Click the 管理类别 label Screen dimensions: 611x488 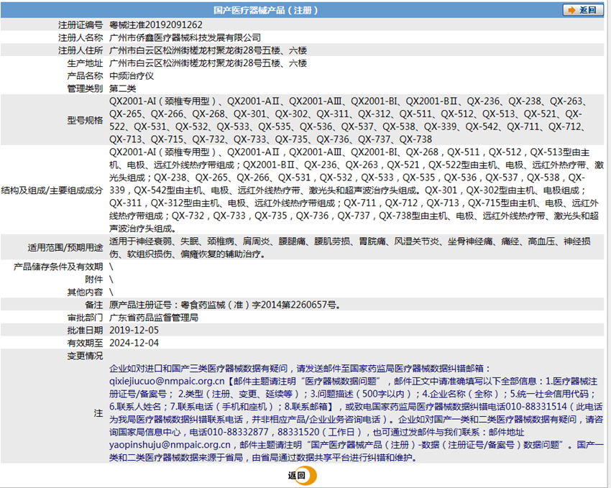85,89
